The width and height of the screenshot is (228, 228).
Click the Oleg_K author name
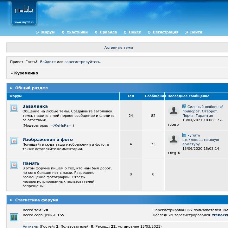(174, 153)
